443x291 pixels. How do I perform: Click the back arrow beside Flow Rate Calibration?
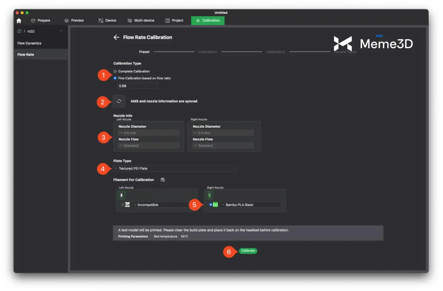point(116,37)
